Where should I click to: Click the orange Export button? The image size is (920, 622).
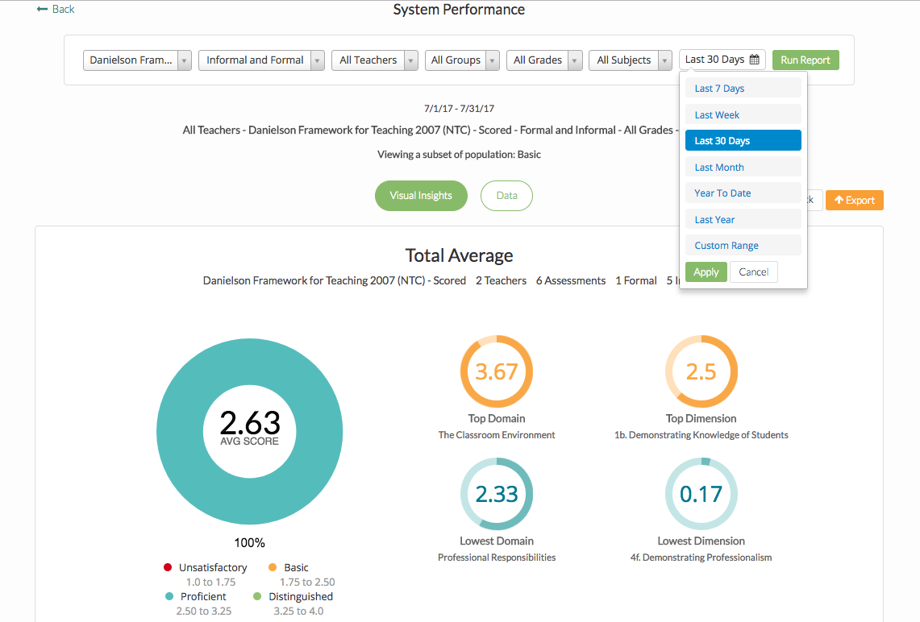click(854, 201)
